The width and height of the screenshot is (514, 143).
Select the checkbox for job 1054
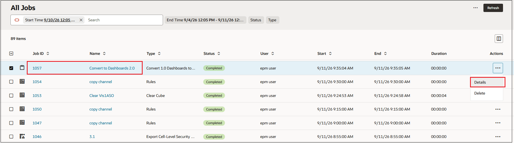11,82
